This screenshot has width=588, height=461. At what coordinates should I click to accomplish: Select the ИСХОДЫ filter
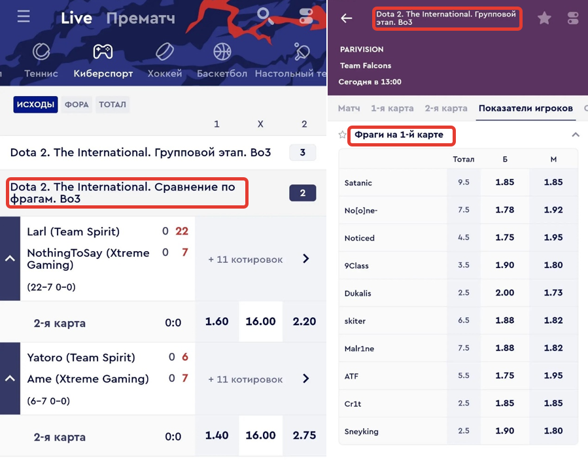(35, 105)
